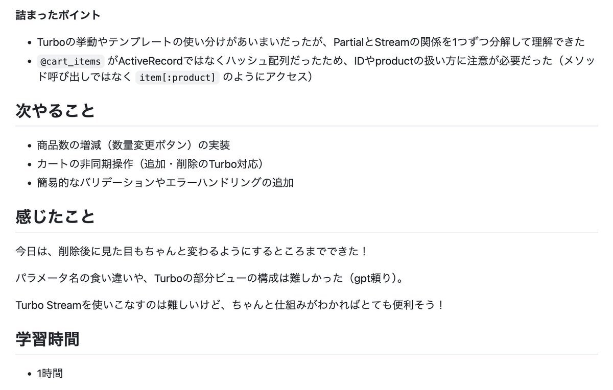The height and width of the screenshot is (390, 613).
Task: Click the word ActiveRecord in the second bullet
Action: (150, 61)
